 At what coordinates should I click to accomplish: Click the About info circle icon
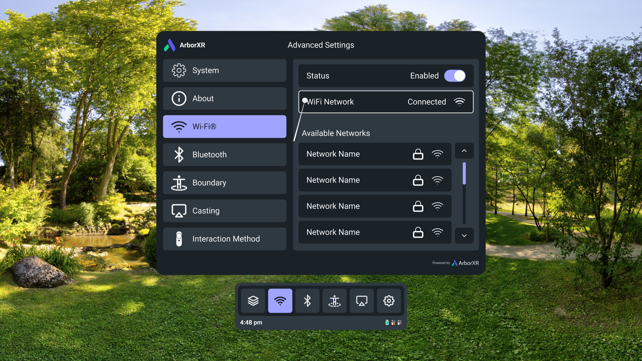pyautogui.click(x=179, y=99)
